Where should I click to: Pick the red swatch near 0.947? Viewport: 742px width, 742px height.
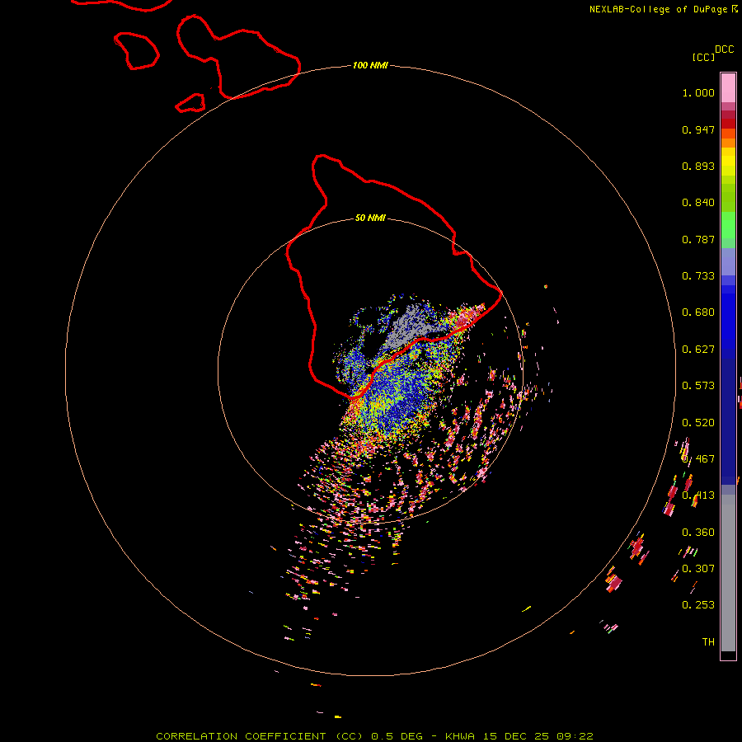coord(728,124)
